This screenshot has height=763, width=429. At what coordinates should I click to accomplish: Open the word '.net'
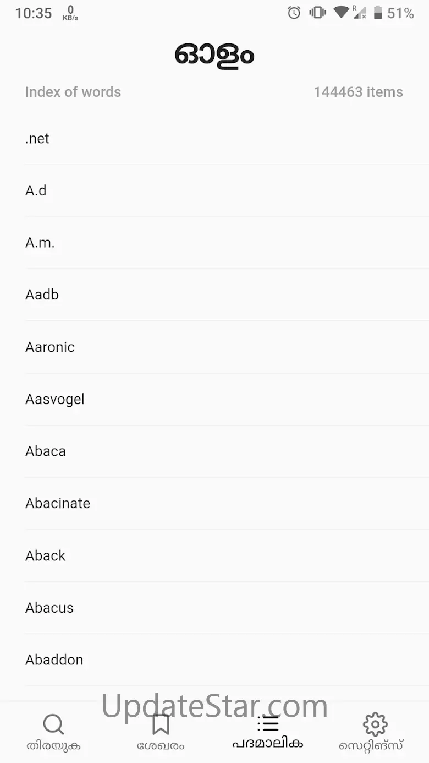coord(37,139)
